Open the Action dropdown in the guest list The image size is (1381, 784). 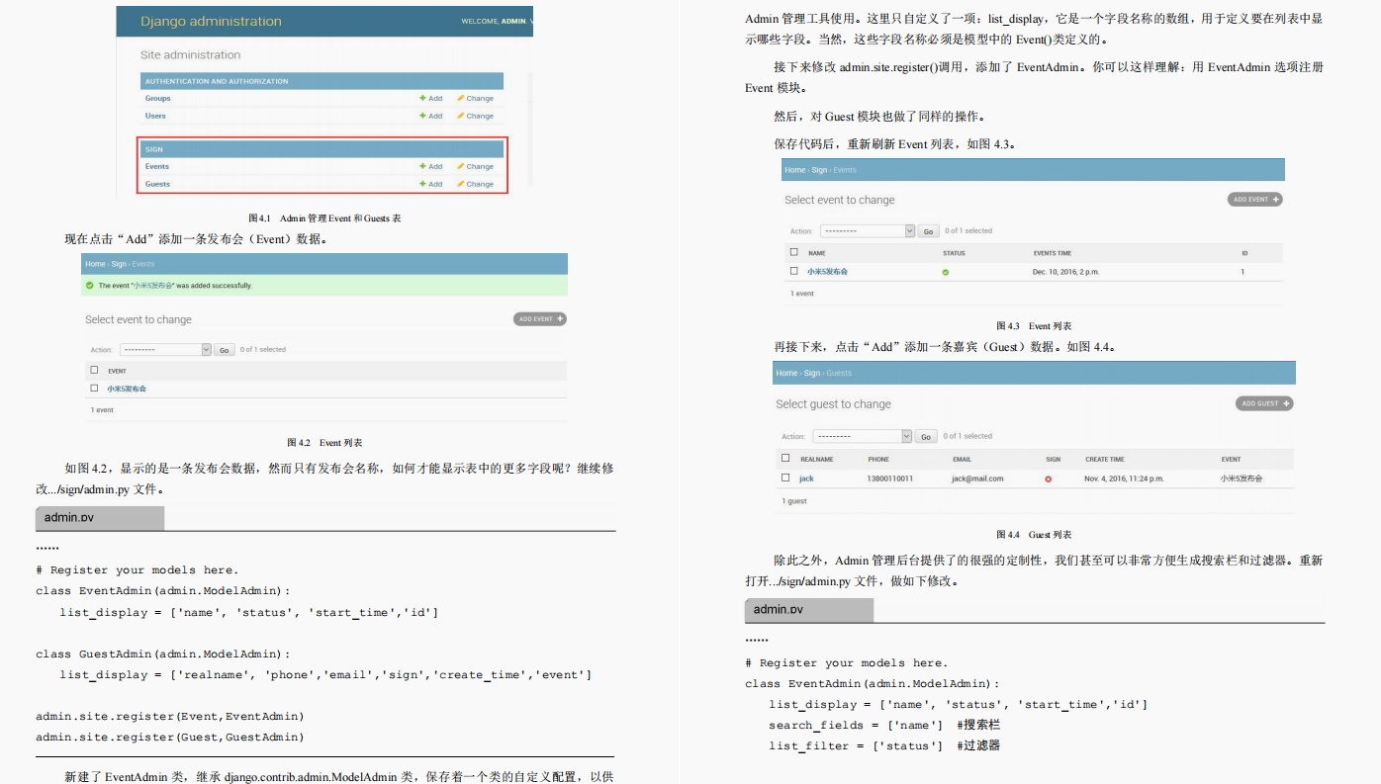862,436
